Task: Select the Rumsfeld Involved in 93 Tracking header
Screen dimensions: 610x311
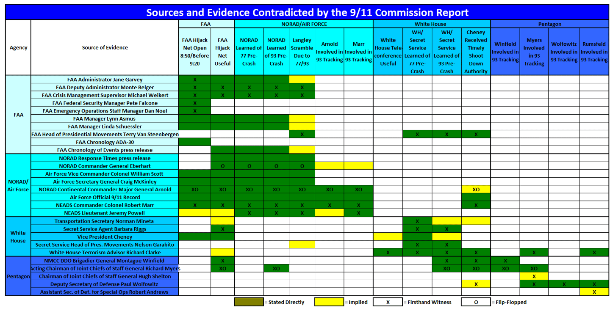Action: pos(594,52)
